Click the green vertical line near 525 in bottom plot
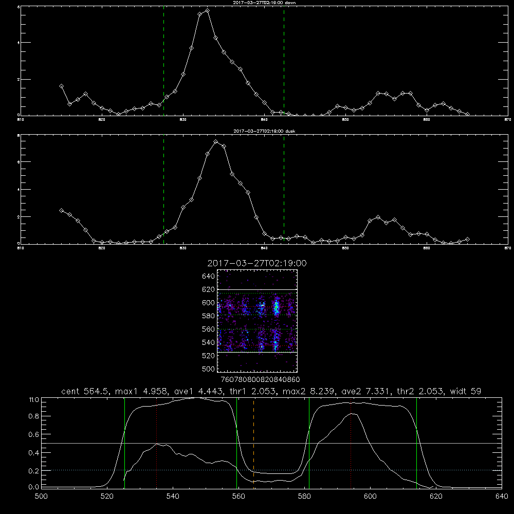 pyautogui.click(x=124, y=443)
